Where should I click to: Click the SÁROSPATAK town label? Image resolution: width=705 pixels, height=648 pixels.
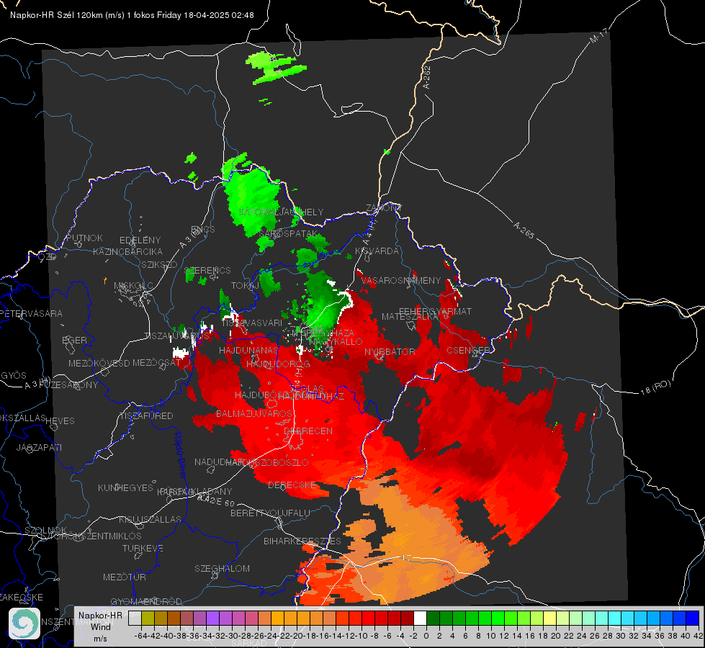click(288, 233)
